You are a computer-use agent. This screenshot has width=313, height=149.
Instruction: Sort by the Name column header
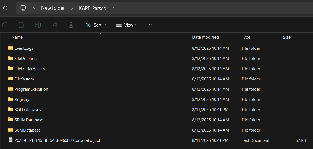17,37
